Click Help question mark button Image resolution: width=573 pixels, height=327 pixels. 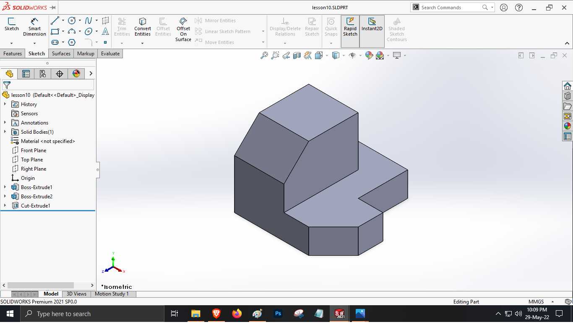(x=519, y=8)
